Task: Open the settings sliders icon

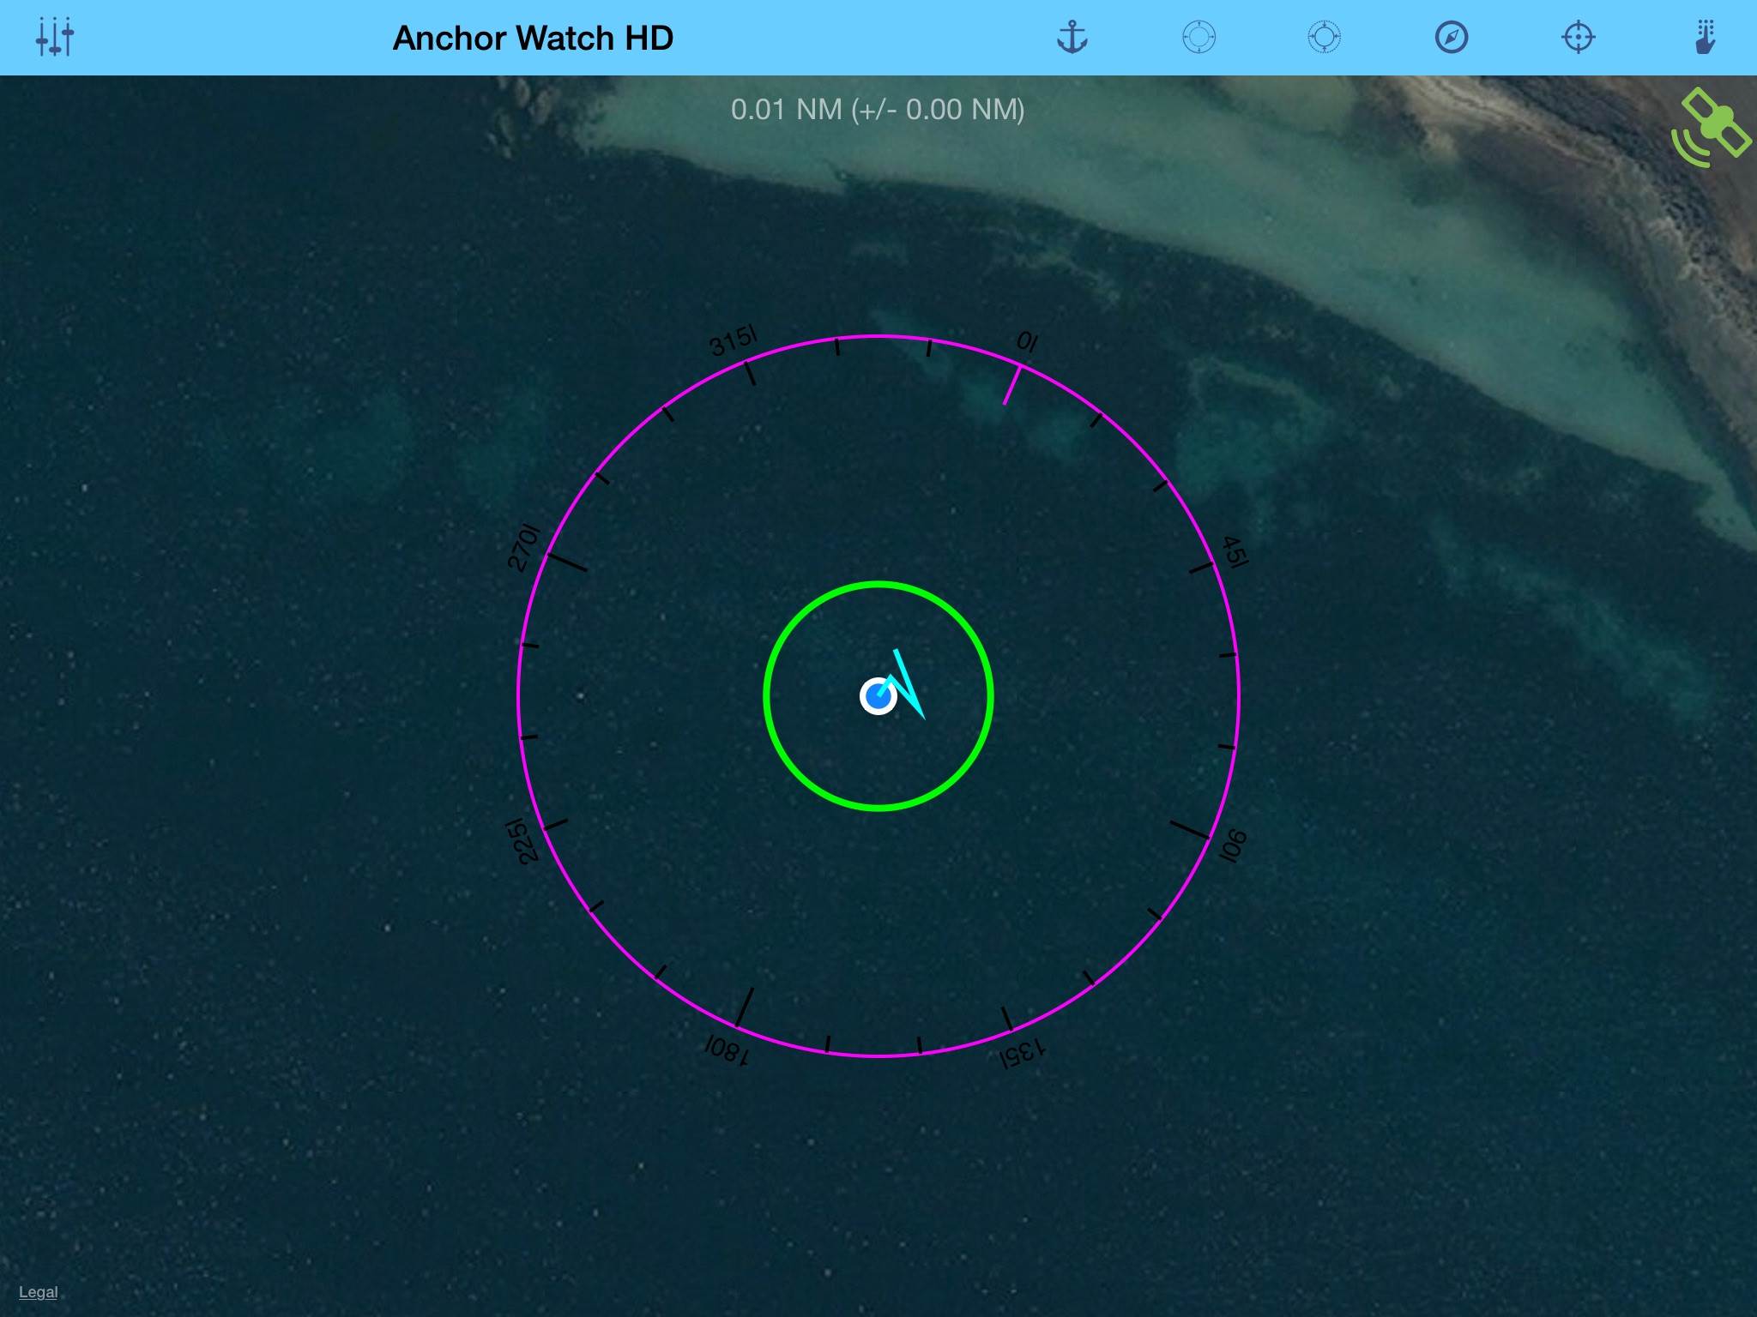Action: coord(55,38)
